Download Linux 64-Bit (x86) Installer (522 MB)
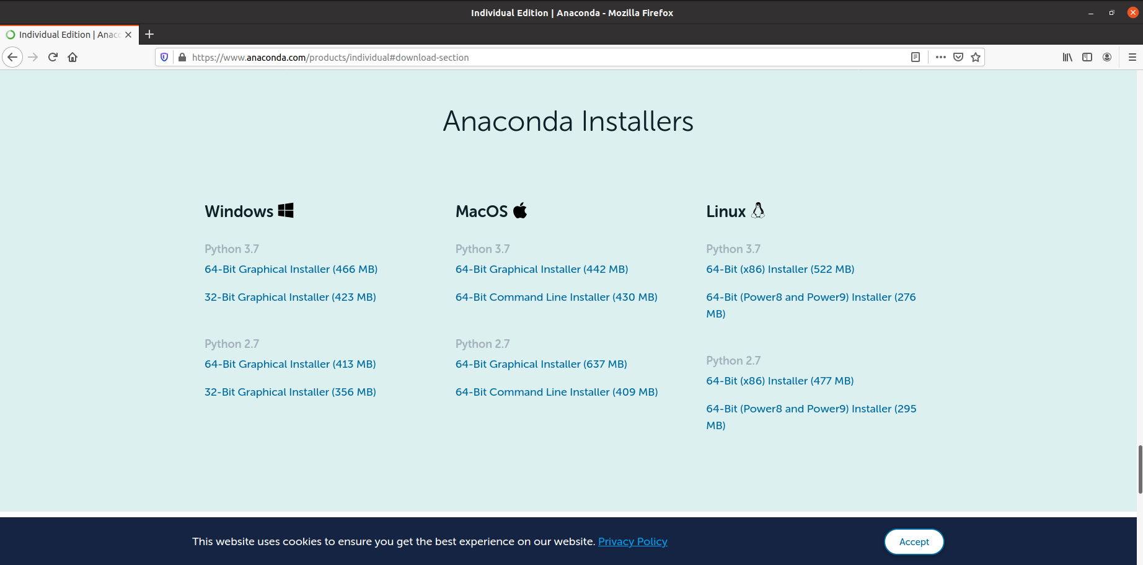This screenshot has width=1143, height=565. point(780,269)
